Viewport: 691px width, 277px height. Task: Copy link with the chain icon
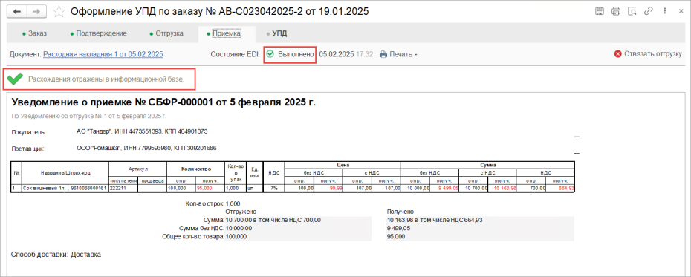click(648, 12)
